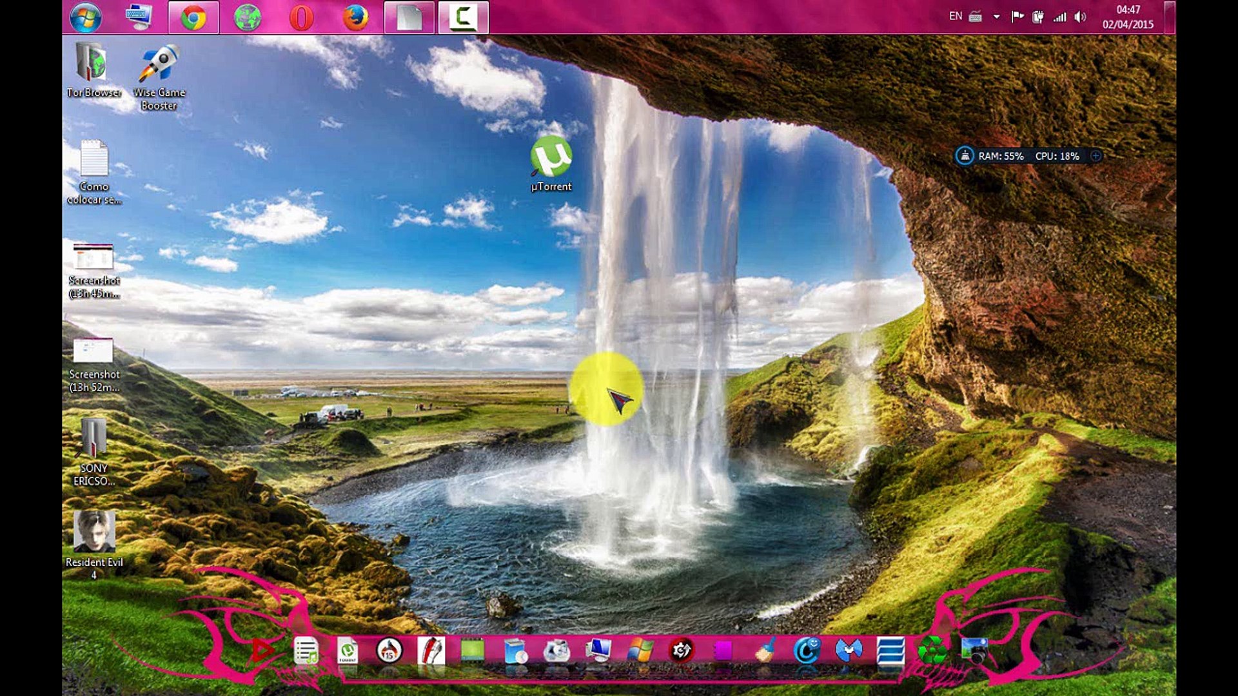This screenshot has height=696, width=1238.
Task: Toggle the on-screen keyboard tray icon
Action: 975,17
